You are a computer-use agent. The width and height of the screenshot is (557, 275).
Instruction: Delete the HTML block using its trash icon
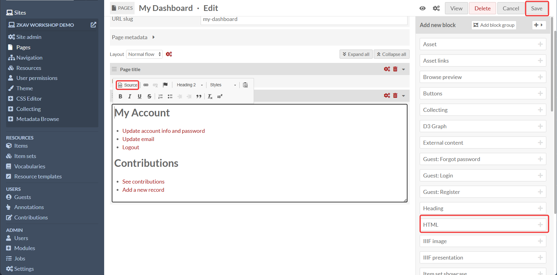pyautogui.click(x=395, y=96)
